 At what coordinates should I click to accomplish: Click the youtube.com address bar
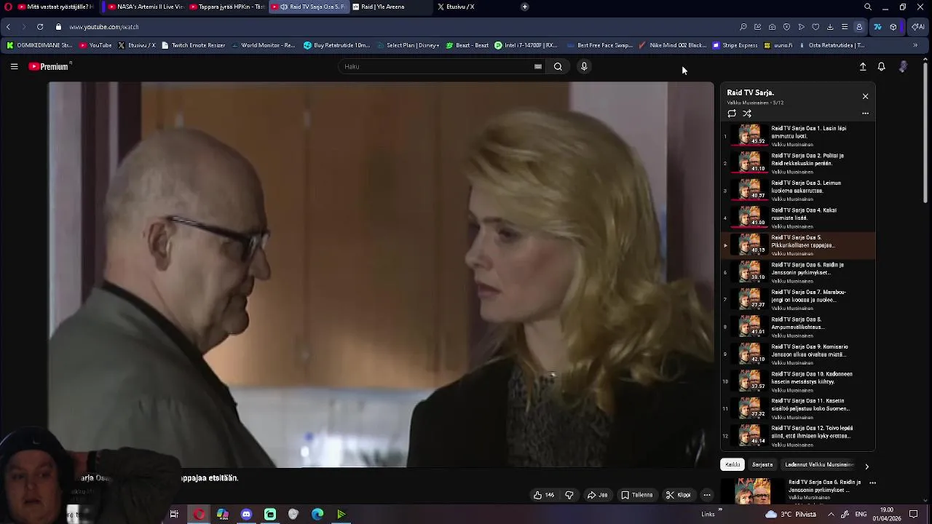pyautogui.click(x=104, y=27)
